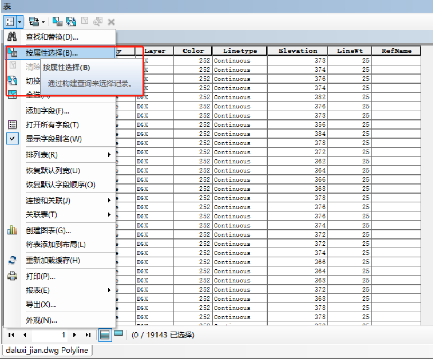Expand the Related Tables dropdown arrow
The width and height of the screenshot is (433, 359).
pos(43,22)
